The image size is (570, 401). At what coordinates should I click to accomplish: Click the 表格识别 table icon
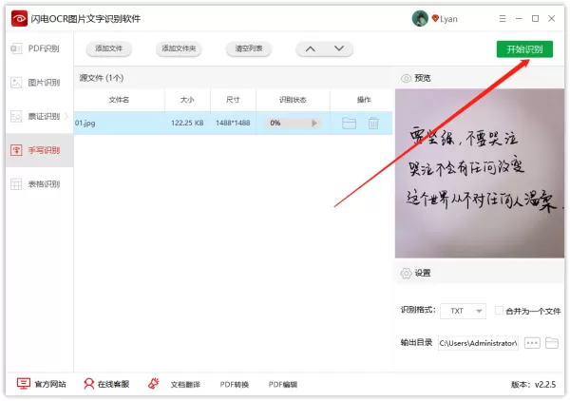click(x=16, y=184)
